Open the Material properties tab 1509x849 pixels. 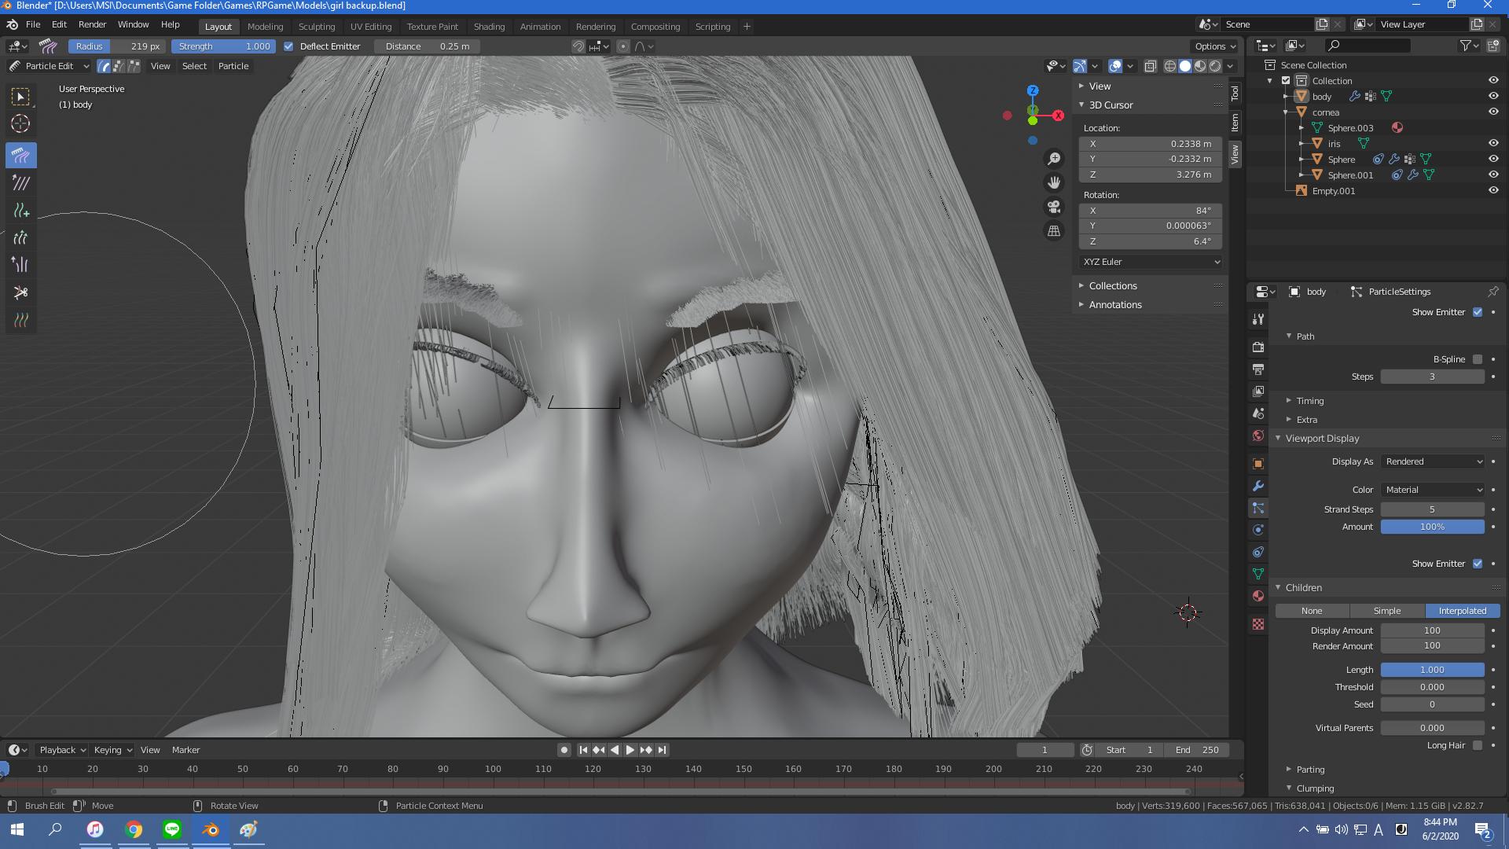click(x=1258, y=596)
